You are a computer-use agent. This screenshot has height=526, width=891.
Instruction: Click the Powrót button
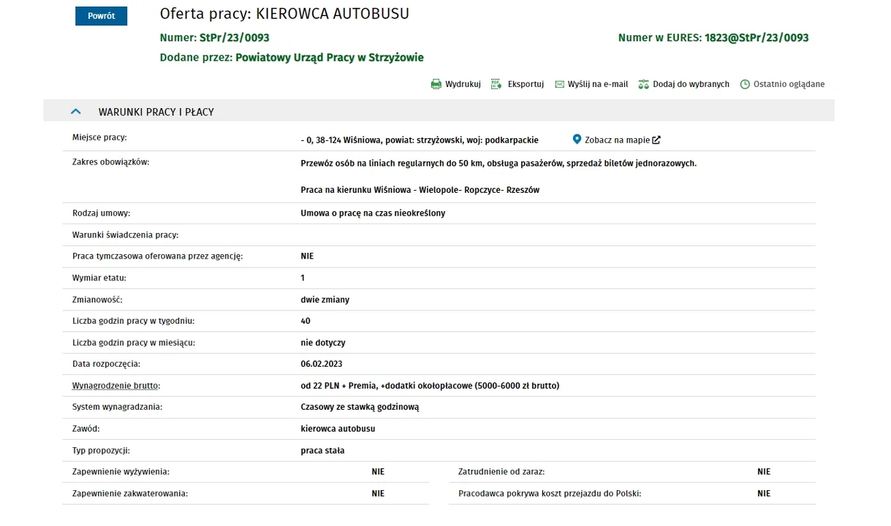(101, 16)
